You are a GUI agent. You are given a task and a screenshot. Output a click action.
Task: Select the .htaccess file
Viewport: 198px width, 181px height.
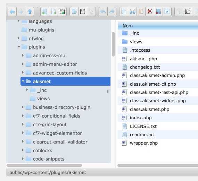158,50
